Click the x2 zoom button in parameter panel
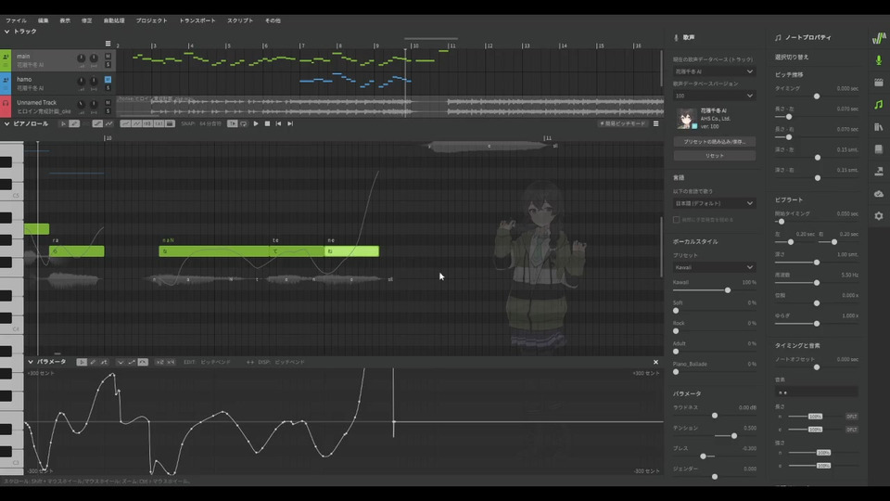The height and width of the screenshot is (501, 890). click(159, 362)
